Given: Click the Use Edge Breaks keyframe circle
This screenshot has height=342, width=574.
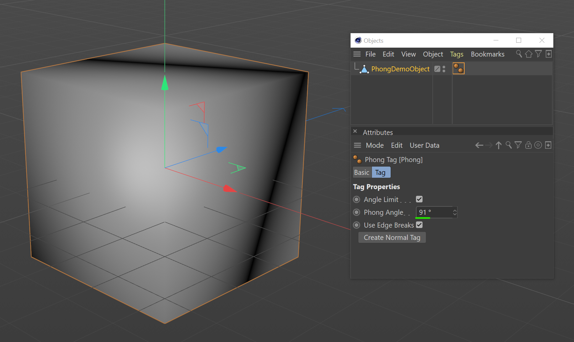Looking at the screenshot, I should click(356, 225).
